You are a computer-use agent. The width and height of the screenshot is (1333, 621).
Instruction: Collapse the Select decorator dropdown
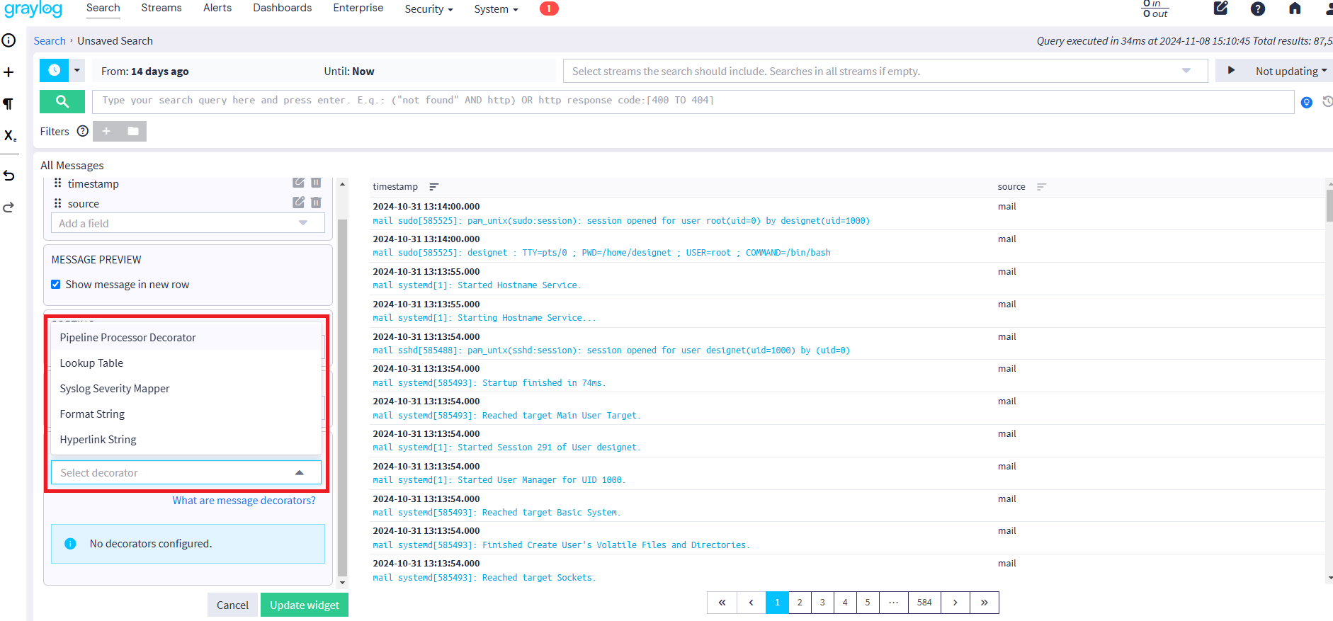point(300,472)
